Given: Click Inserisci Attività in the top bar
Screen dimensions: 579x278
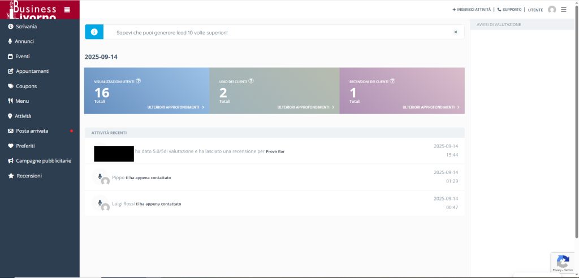Looking at the screenshot, I should [472, 10].
